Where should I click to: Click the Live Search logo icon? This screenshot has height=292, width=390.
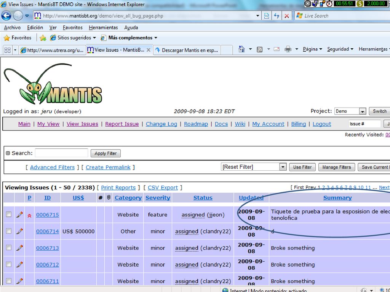click(x=299, y=16)
